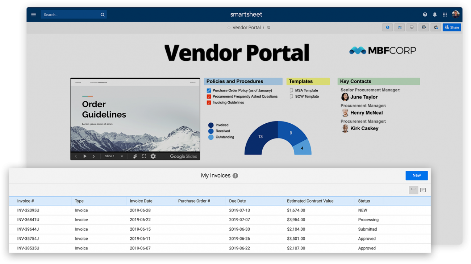Click the help question mark icon

pos(425,15)
